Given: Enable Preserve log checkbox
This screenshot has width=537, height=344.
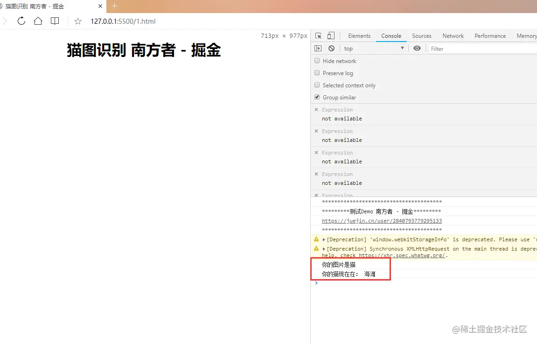Looking at the screenshot, I should 317,73.
